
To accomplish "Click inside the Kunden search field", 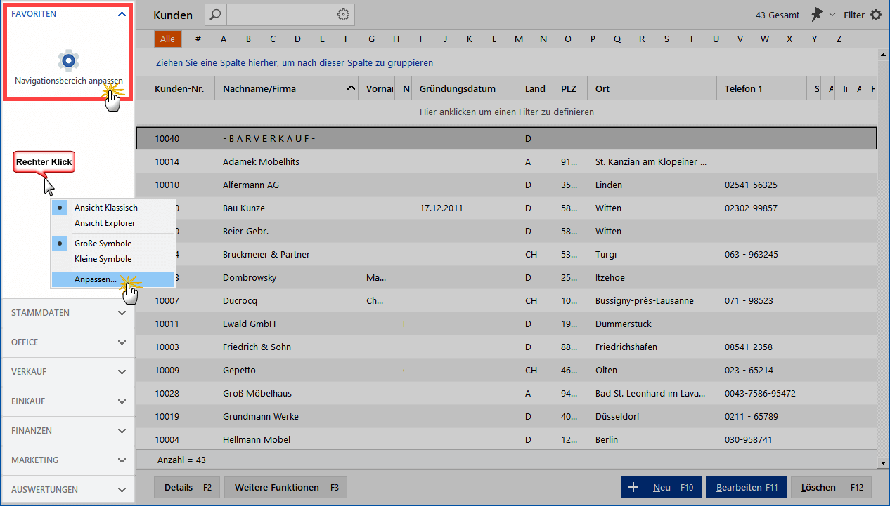I will click(x=279, y=15).
